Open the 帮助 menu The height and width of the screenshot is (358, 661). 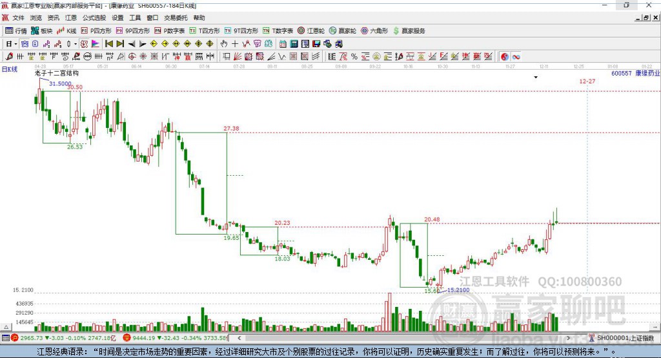click(199, 17)
